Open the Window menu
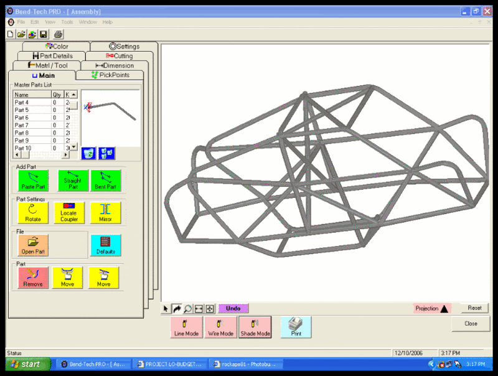The image size is (498, 376). click(88, 22)
